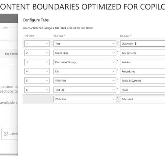Image resolution: width=165 pixels, height=165 pixels.
Task: Expand the List web part dropdown
Action: point(85,71)
